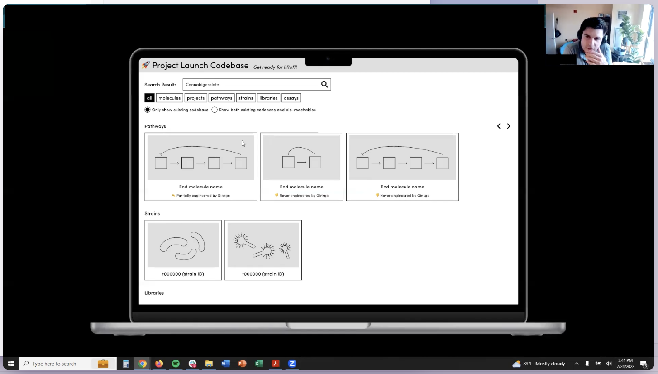This screenshot has width=658, height=374.
Task: Show hidden system tray icons
Action: tap(577, 364)
